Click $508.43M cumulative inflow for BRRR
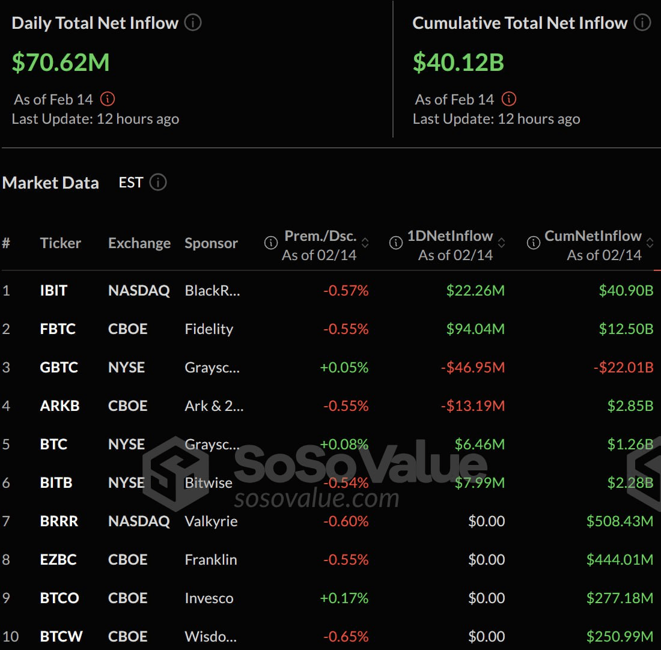The width and height of the screenshot is (661, 650). pyautogui.click(x=620, y=521)
